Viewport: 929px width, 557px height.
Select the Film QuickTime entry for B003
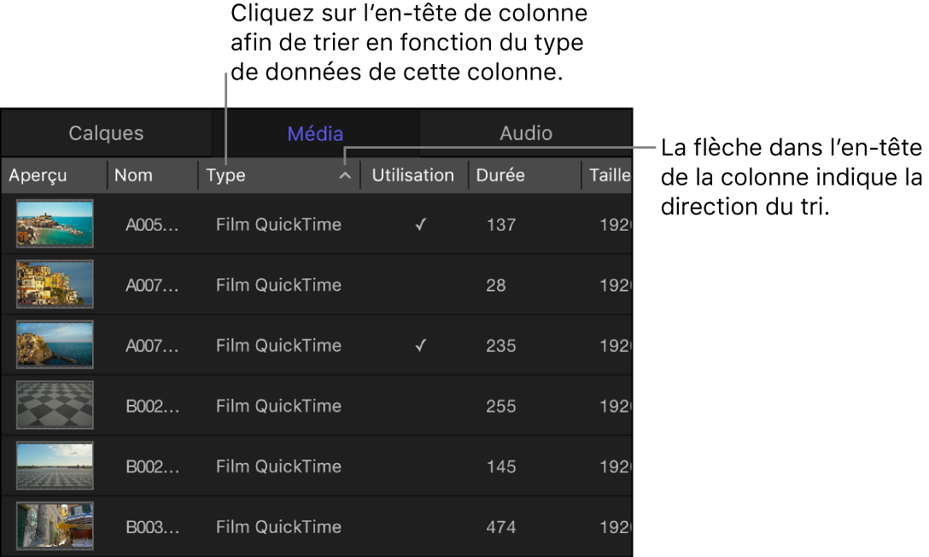[x=278, y=526]
